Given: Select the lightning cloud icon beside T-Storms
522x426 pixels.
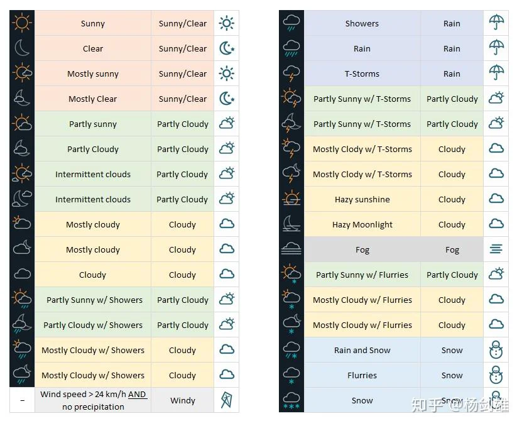Looking at the screenshot, I should 291,74.
